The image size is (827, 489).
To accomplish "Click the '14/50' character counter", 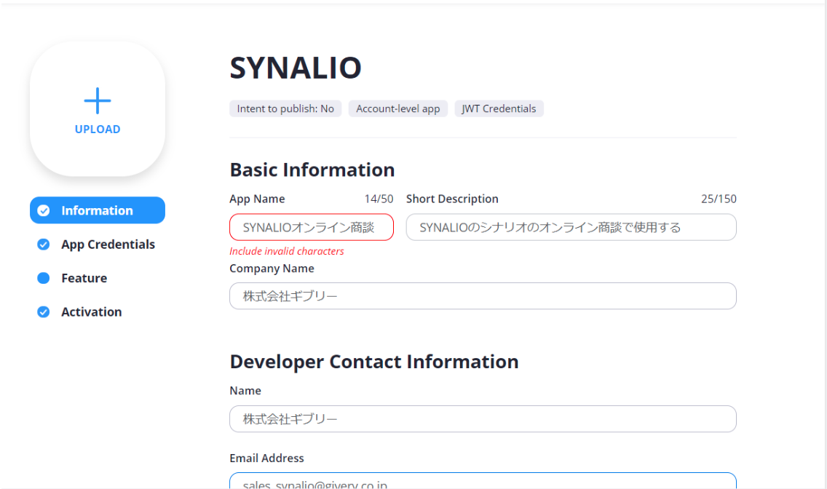I will pos(379,199).
